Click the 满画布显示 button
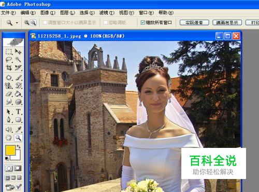The width and height of the screenshot is (259, 192). point(227,22)
